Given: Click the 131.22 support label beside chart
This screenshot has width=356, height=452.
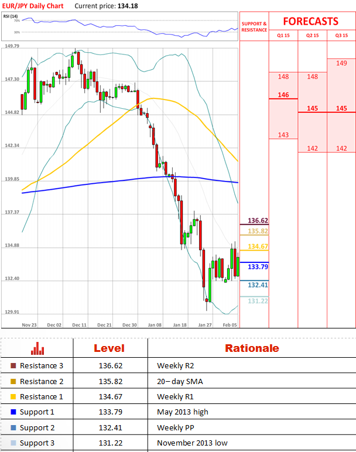Looking at the screenshot, I should click(258, 301).
